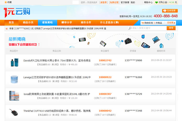The width and height of the screenshot is (182, 121).
Task: Click winner 138****6260
Action: tap(133, 77)
